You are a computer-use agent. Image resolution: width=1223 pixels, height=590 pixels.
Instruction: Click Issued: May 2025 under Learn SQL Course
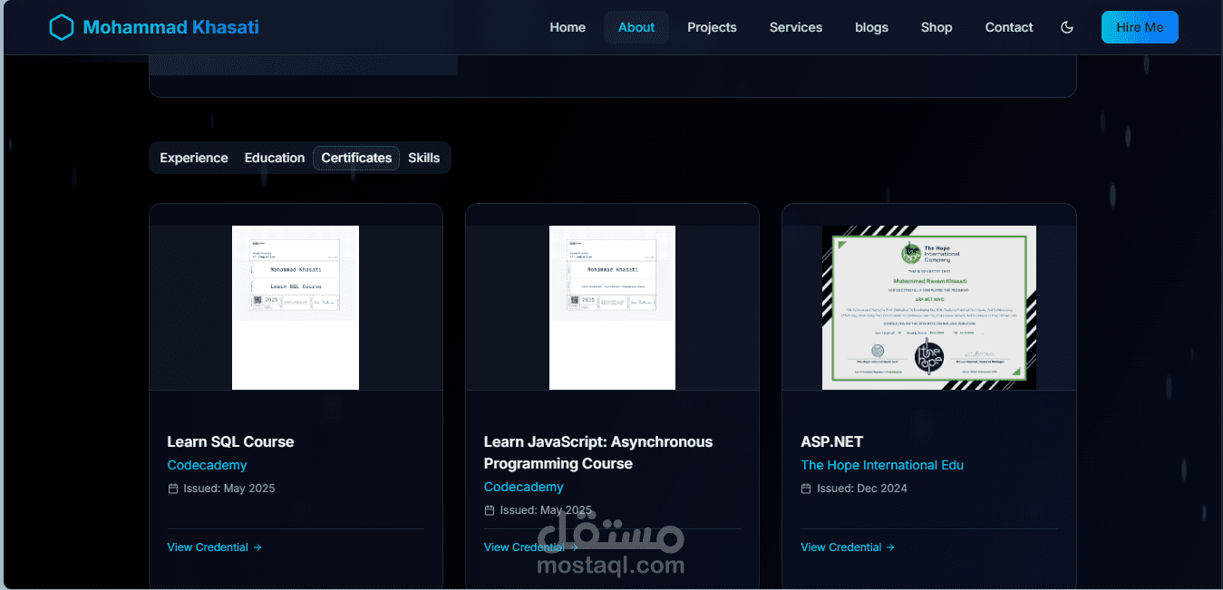[x=229, y=488]
